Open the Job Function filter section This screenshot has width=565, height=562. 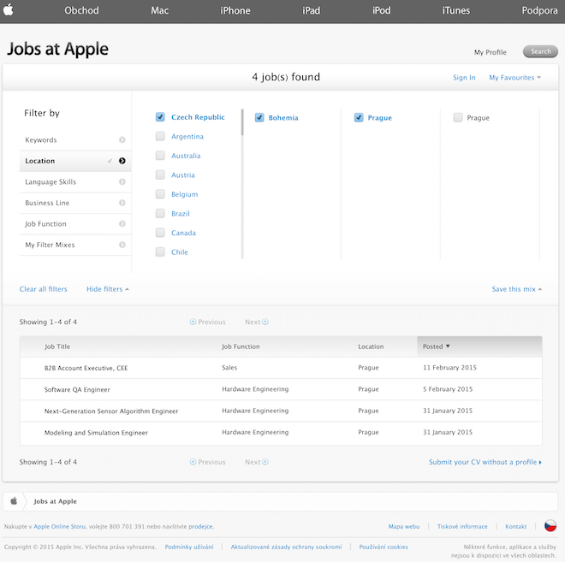pyautogui.click(x=75, y=223)
